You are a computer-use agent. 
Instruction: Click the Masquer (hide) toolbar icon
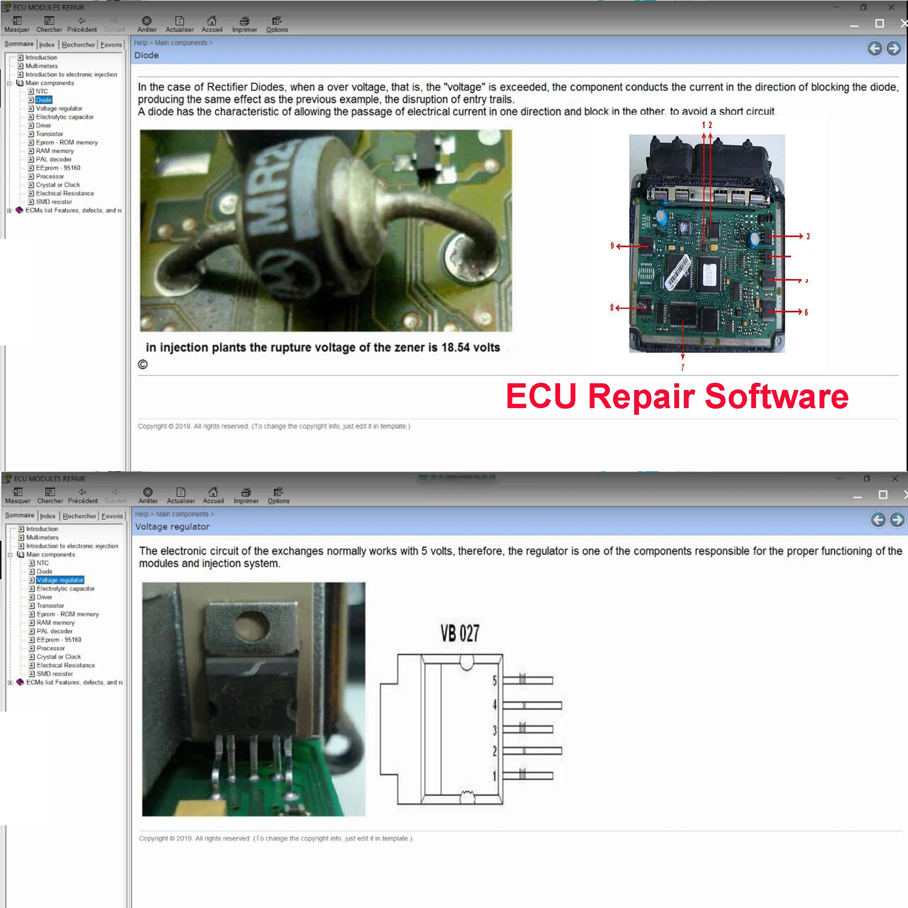(17, 22)
